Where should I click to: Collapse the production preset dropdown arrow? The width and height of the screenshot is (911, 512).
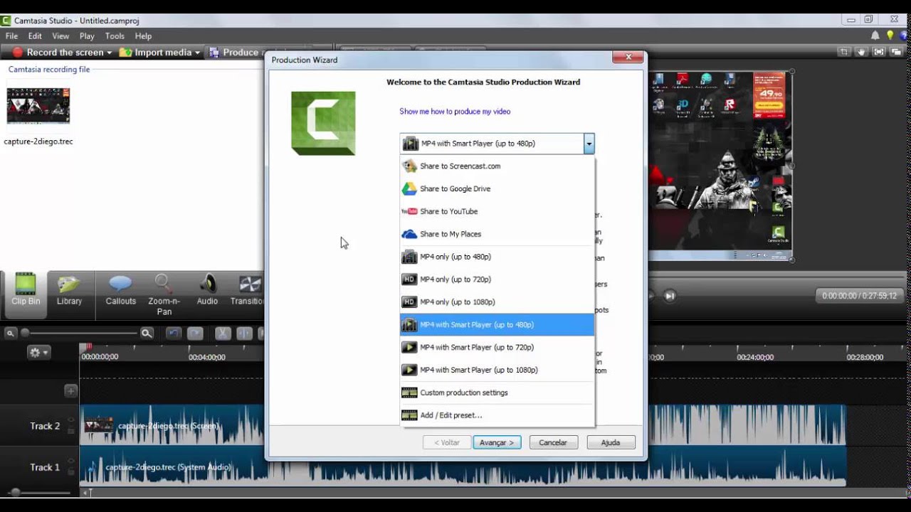589,144
